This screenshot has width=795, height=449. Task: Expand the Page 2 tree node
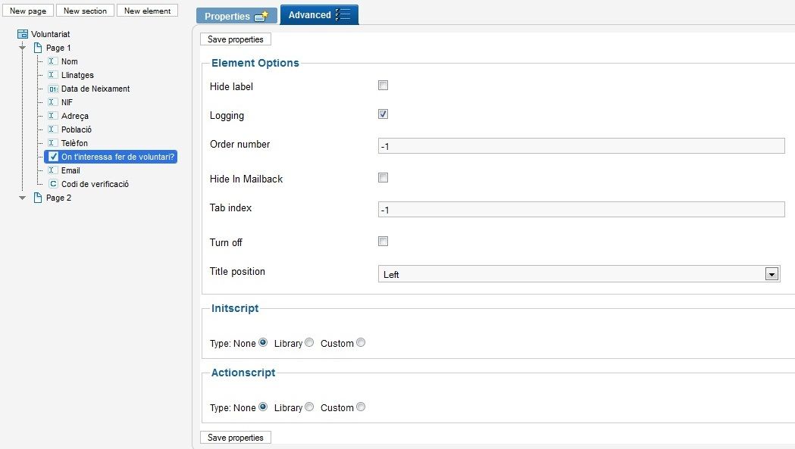tap(22, 198)
